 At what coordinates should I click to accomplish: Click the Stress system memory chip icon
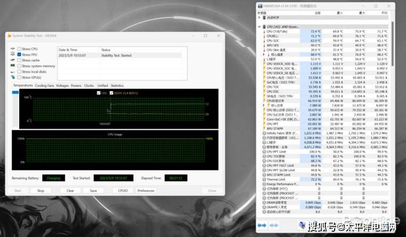[x=12, y=66]
